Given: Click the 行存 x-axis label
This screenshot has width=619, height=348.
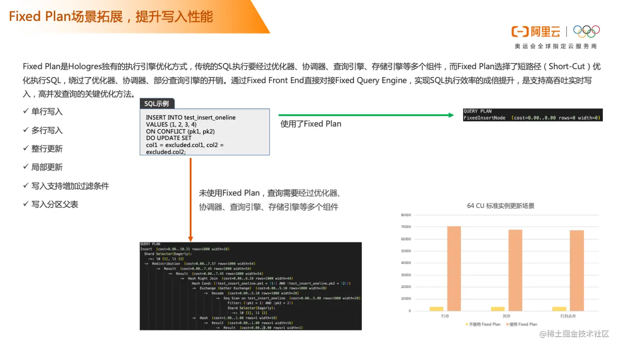Looking at the screenshot, I should click(x=445, y=316).
